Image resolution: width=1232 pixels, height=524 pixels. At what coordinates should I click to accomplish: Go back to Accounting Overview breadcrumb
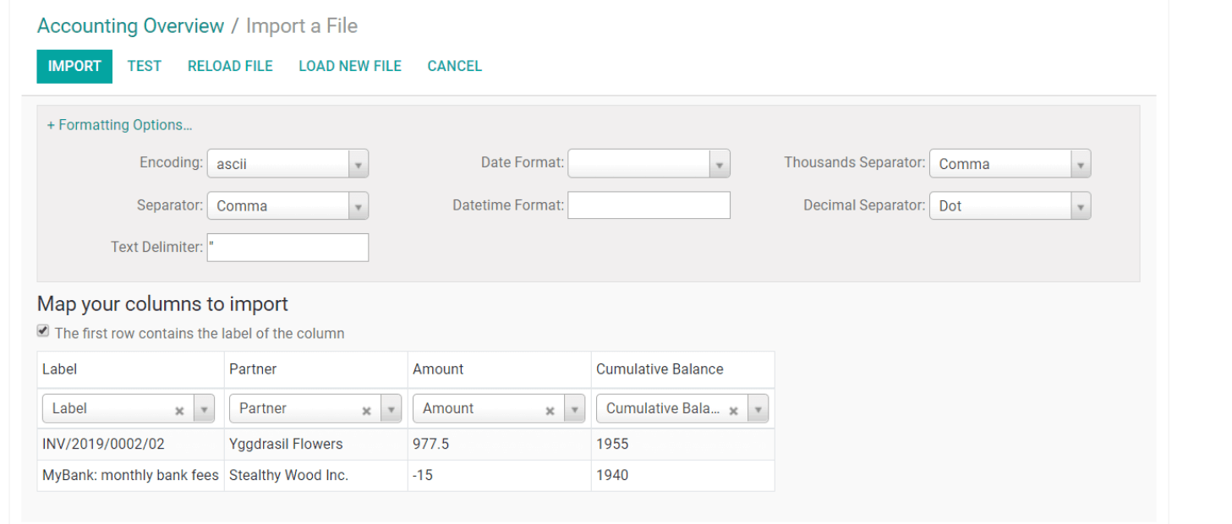tap(130, 26)
